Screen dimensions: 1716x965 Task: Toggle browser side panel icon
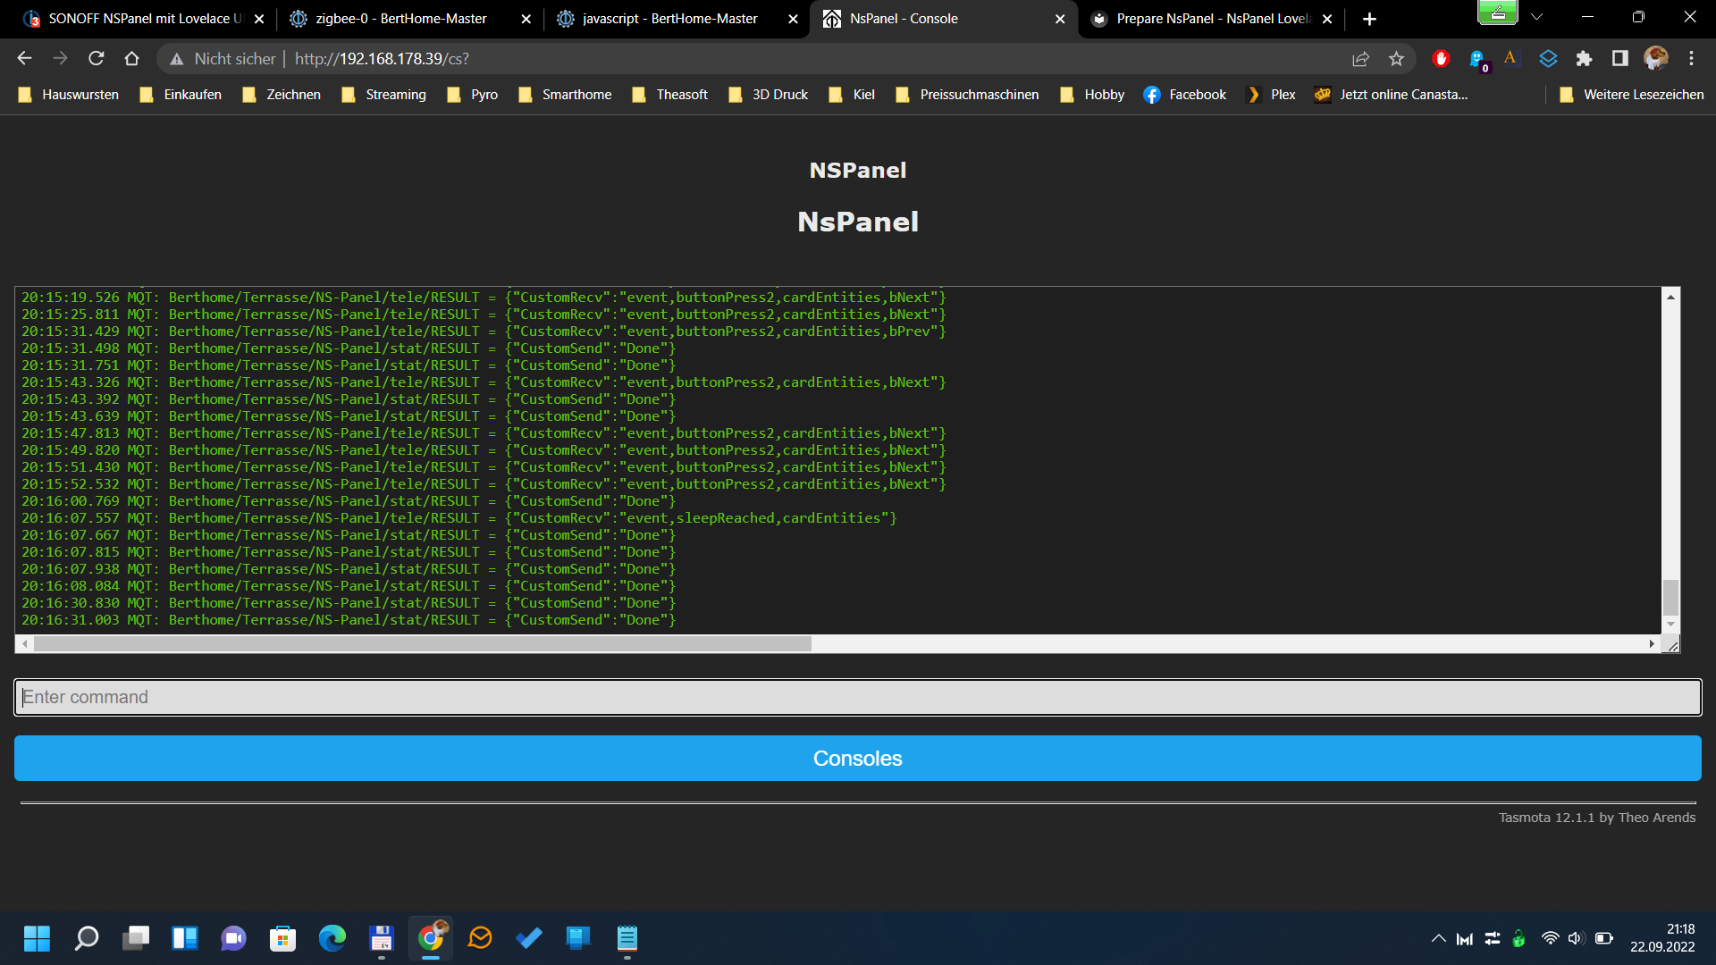click(x=1619, y=59)
